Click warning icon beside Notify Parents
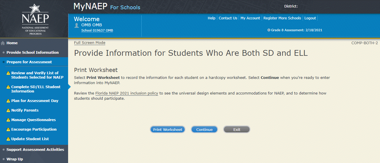The image size is (380, 163). pos(8,110)
